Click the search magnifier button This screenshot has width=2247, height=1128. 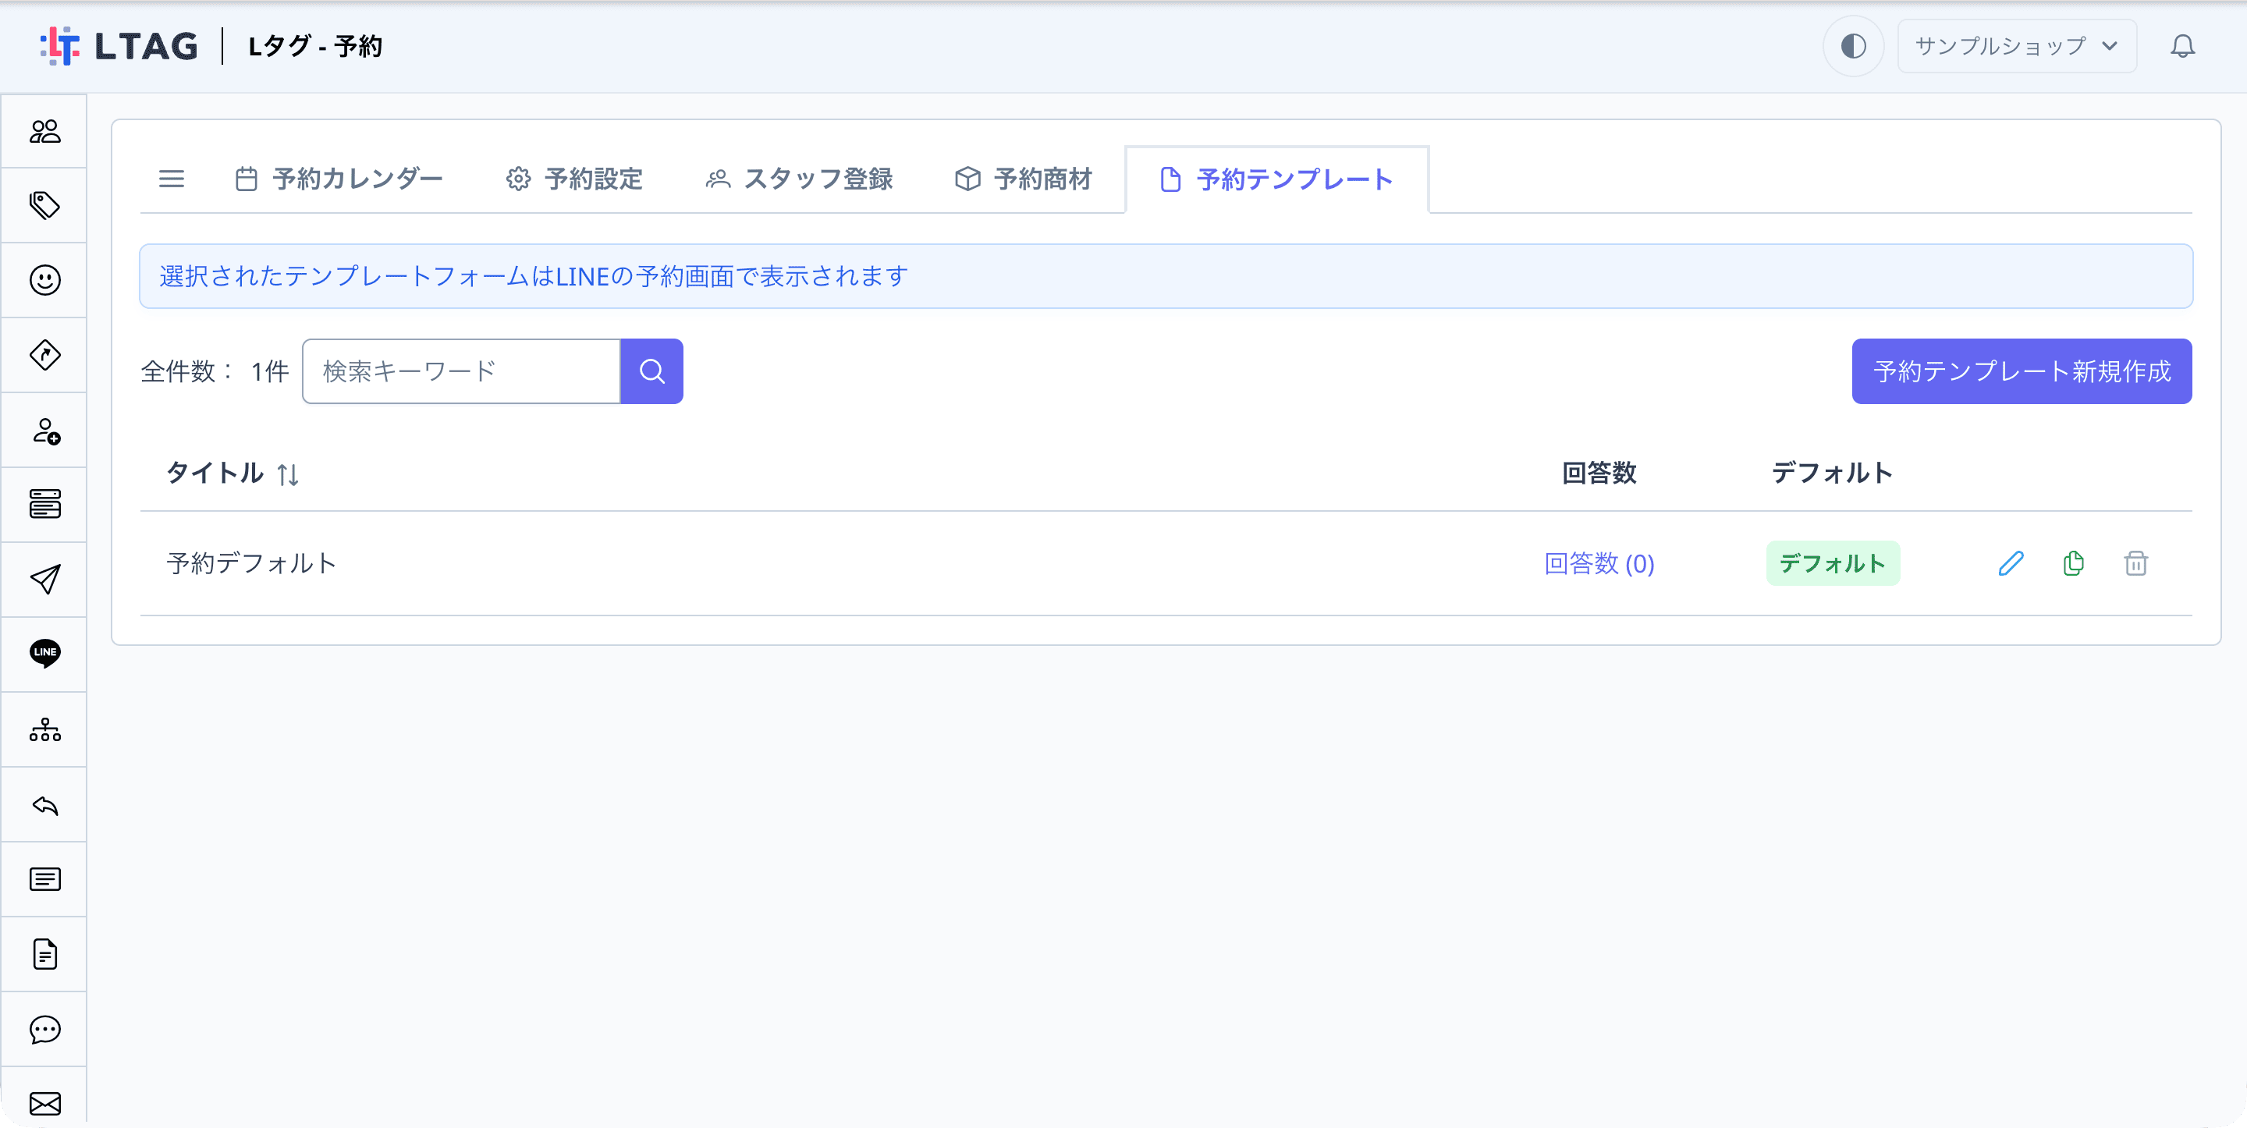click(x=651, y=371)
